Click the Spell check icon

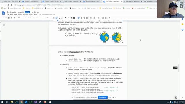coord(12,18)
